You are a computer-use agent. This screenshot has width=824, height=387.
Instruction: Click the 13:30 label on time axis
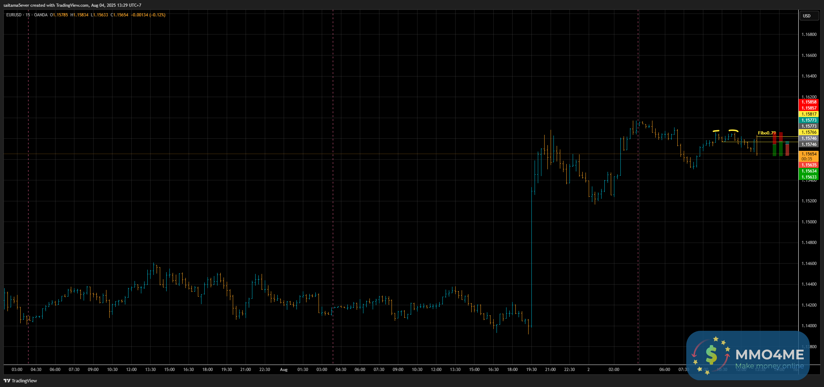point(150,370)
